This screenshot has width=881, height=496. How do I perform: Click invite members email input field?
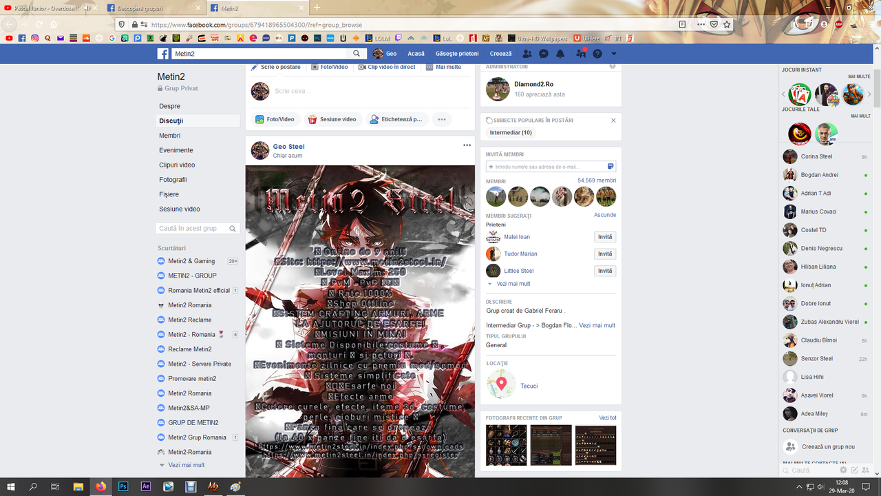551,167
